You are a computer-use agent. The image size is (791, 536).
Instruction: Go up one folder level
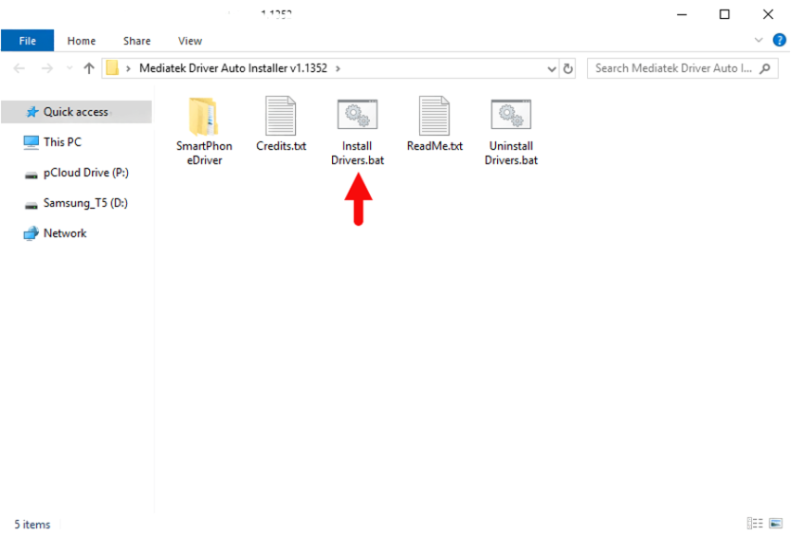pos(89,68)
